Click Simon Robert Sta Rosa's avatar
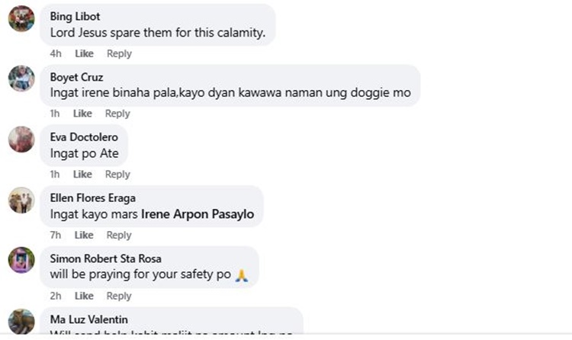The width and height of the screenshot is (572, 340). coord(21,260)
